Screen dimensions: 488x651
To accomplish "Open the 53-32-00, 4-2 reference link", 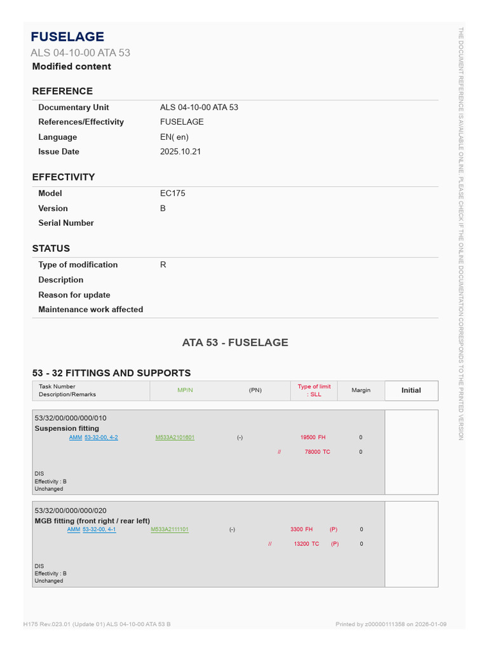I will point(101,437).
